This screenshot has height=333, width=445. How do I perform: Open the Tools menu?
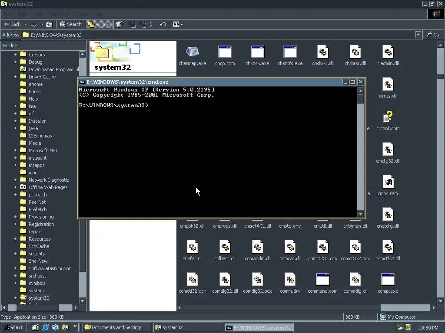(x=81, y=14)
